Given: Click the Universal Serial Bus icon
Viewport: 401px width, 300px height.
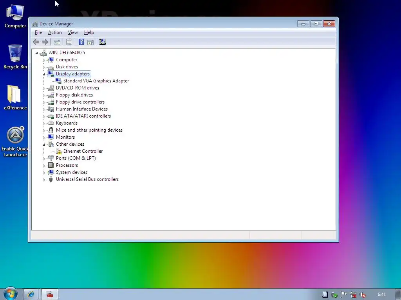Looking at the screenshot, I should [x=51, y=179].
